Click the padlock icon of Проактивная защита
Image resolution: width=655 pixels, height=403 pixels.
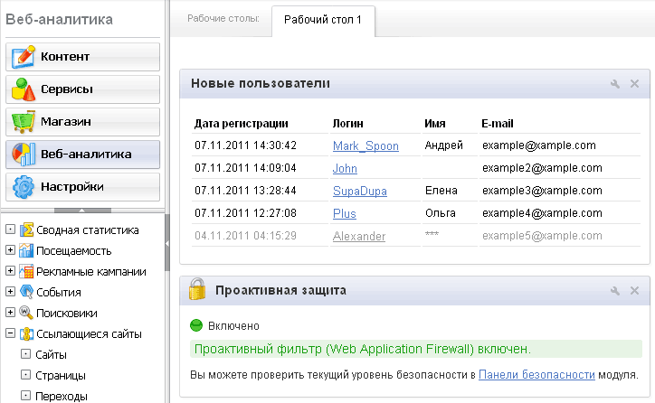click(x=197, y=289)
